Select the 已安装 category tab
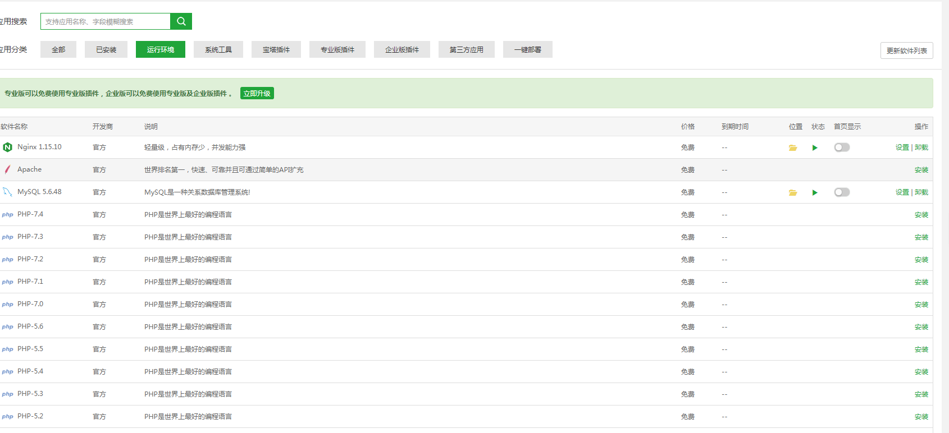Viewport: 949px width, 433px height. [106, 49]
